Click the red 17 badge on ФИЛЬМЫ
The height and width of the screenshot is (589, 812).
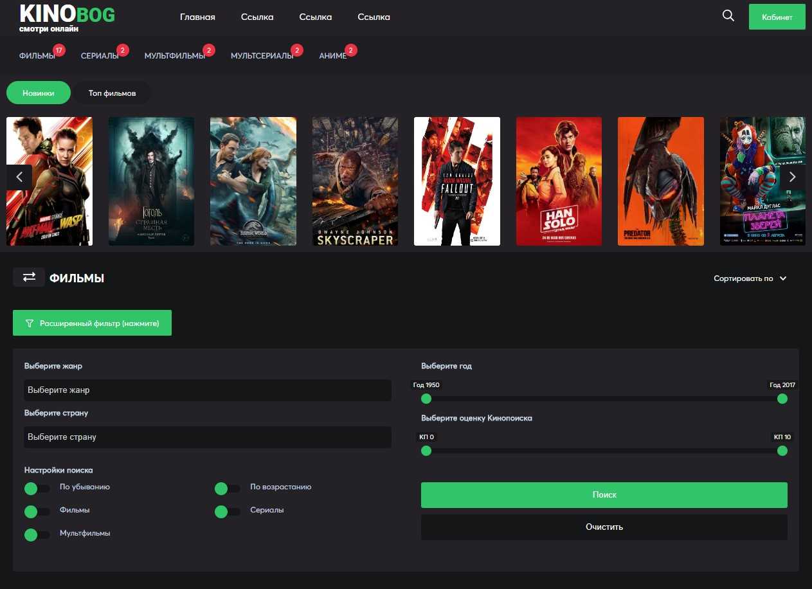point(59,50)
